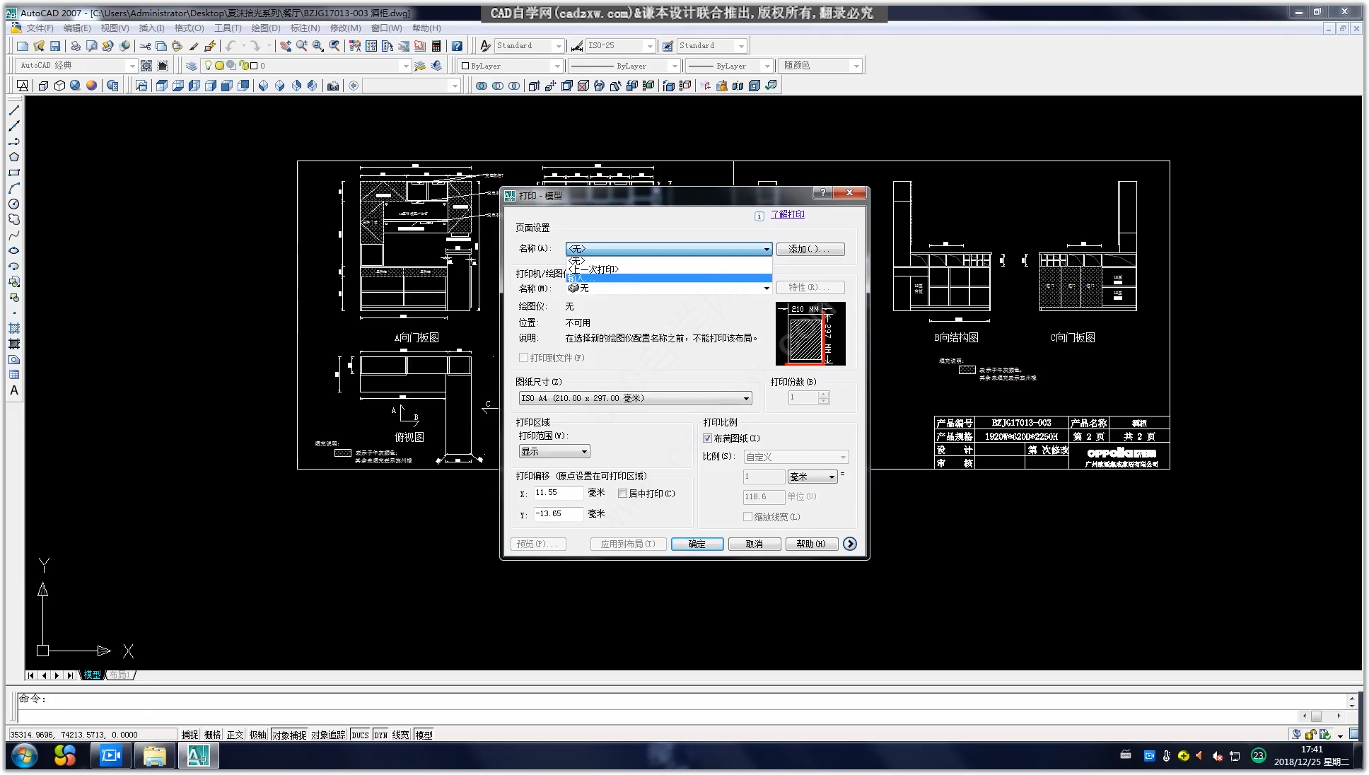Click the Save (floppy disk) toolbar icon
The height and width of the screenshot is (775, 1369).
(55, 46)
